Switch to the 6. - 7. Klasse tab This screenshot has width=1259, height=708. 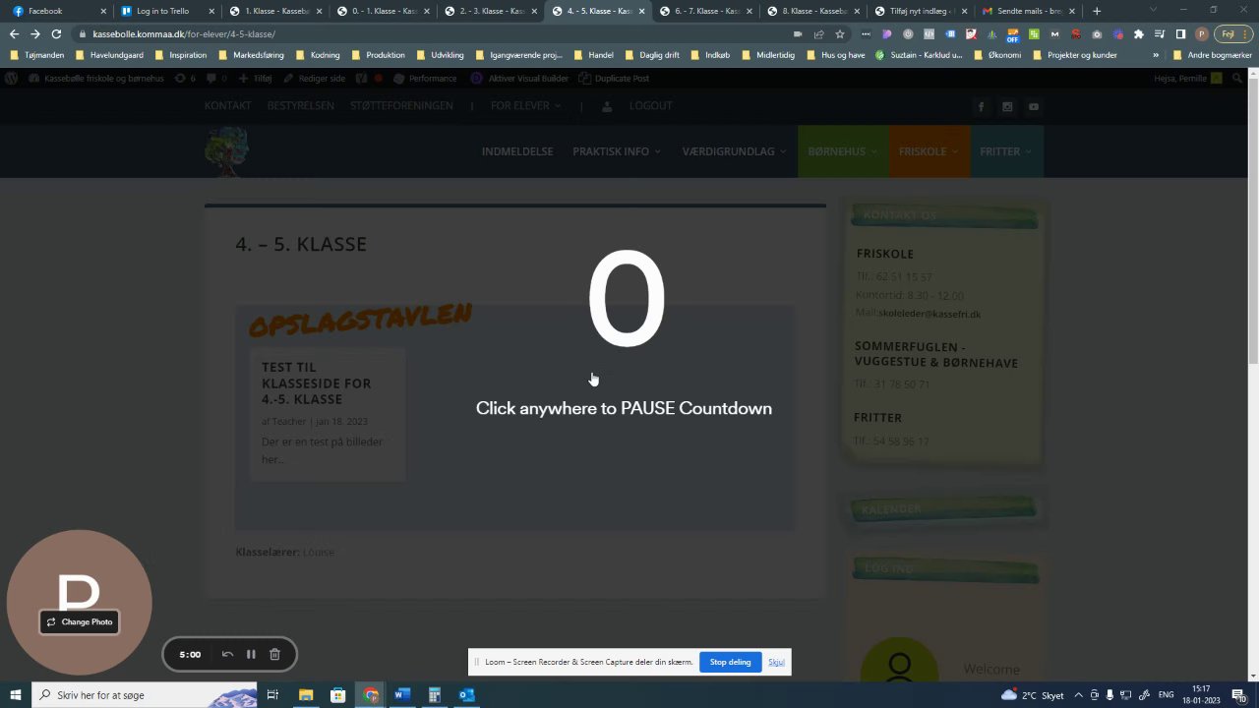707,11
